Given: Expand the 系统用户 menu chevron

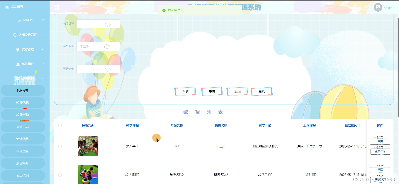Looking at the screenshot, I should pyautogui.click(x=43, y=64).
